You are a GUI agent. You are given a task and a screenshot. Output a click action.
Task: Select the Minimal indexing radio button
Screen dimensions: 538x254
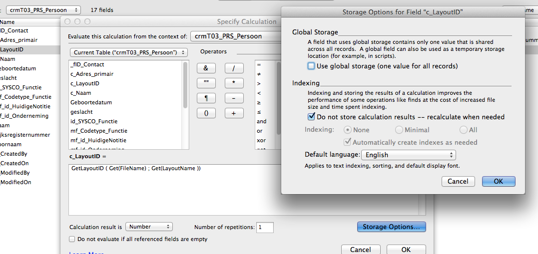pyautogui.click(x=399, y=130)
